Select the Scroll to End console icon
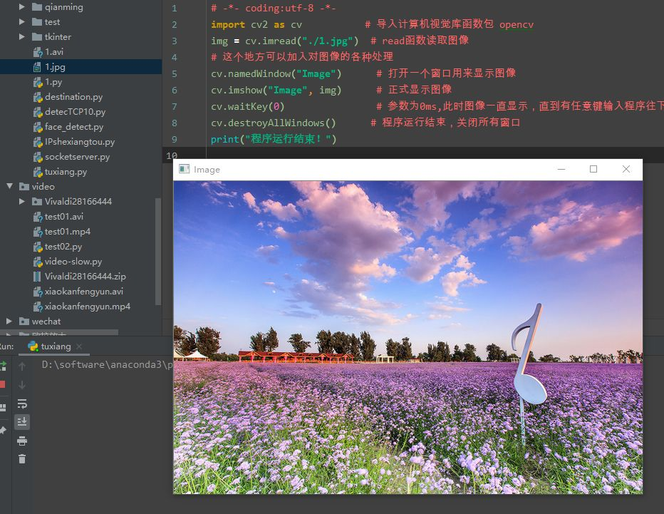The width and height of the screenshot is (664, 514). click(x=22, y=421)
